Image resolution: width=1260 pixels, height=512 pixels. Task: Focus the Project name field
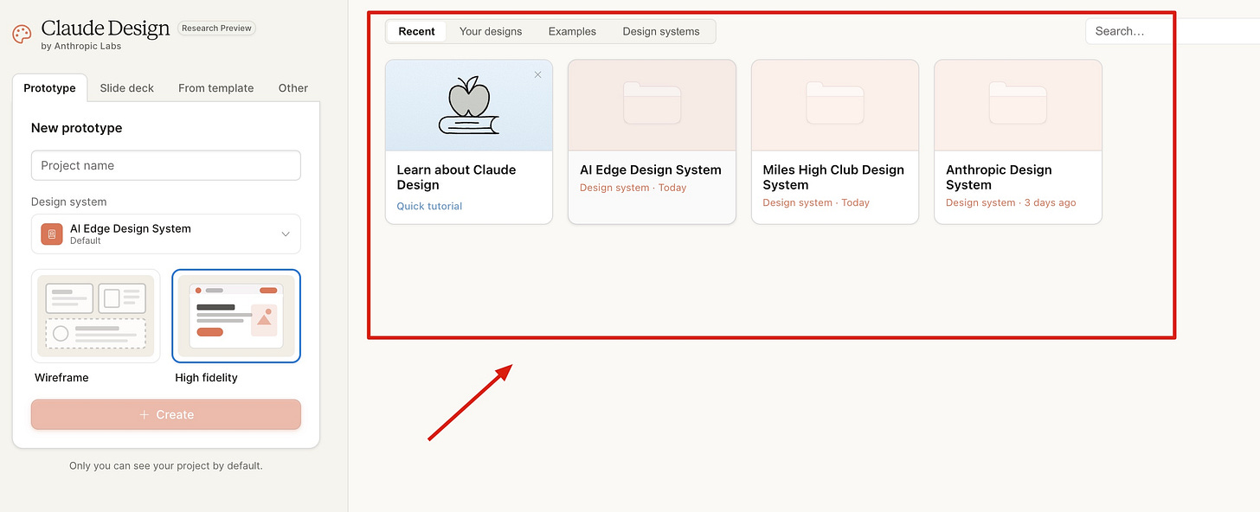pos(166,165)
